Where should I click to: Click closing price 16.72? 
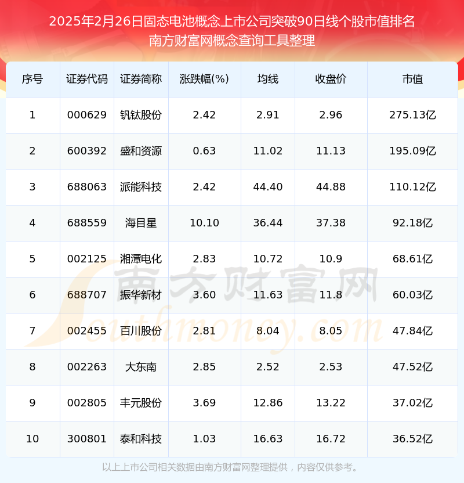pos(331,439)
